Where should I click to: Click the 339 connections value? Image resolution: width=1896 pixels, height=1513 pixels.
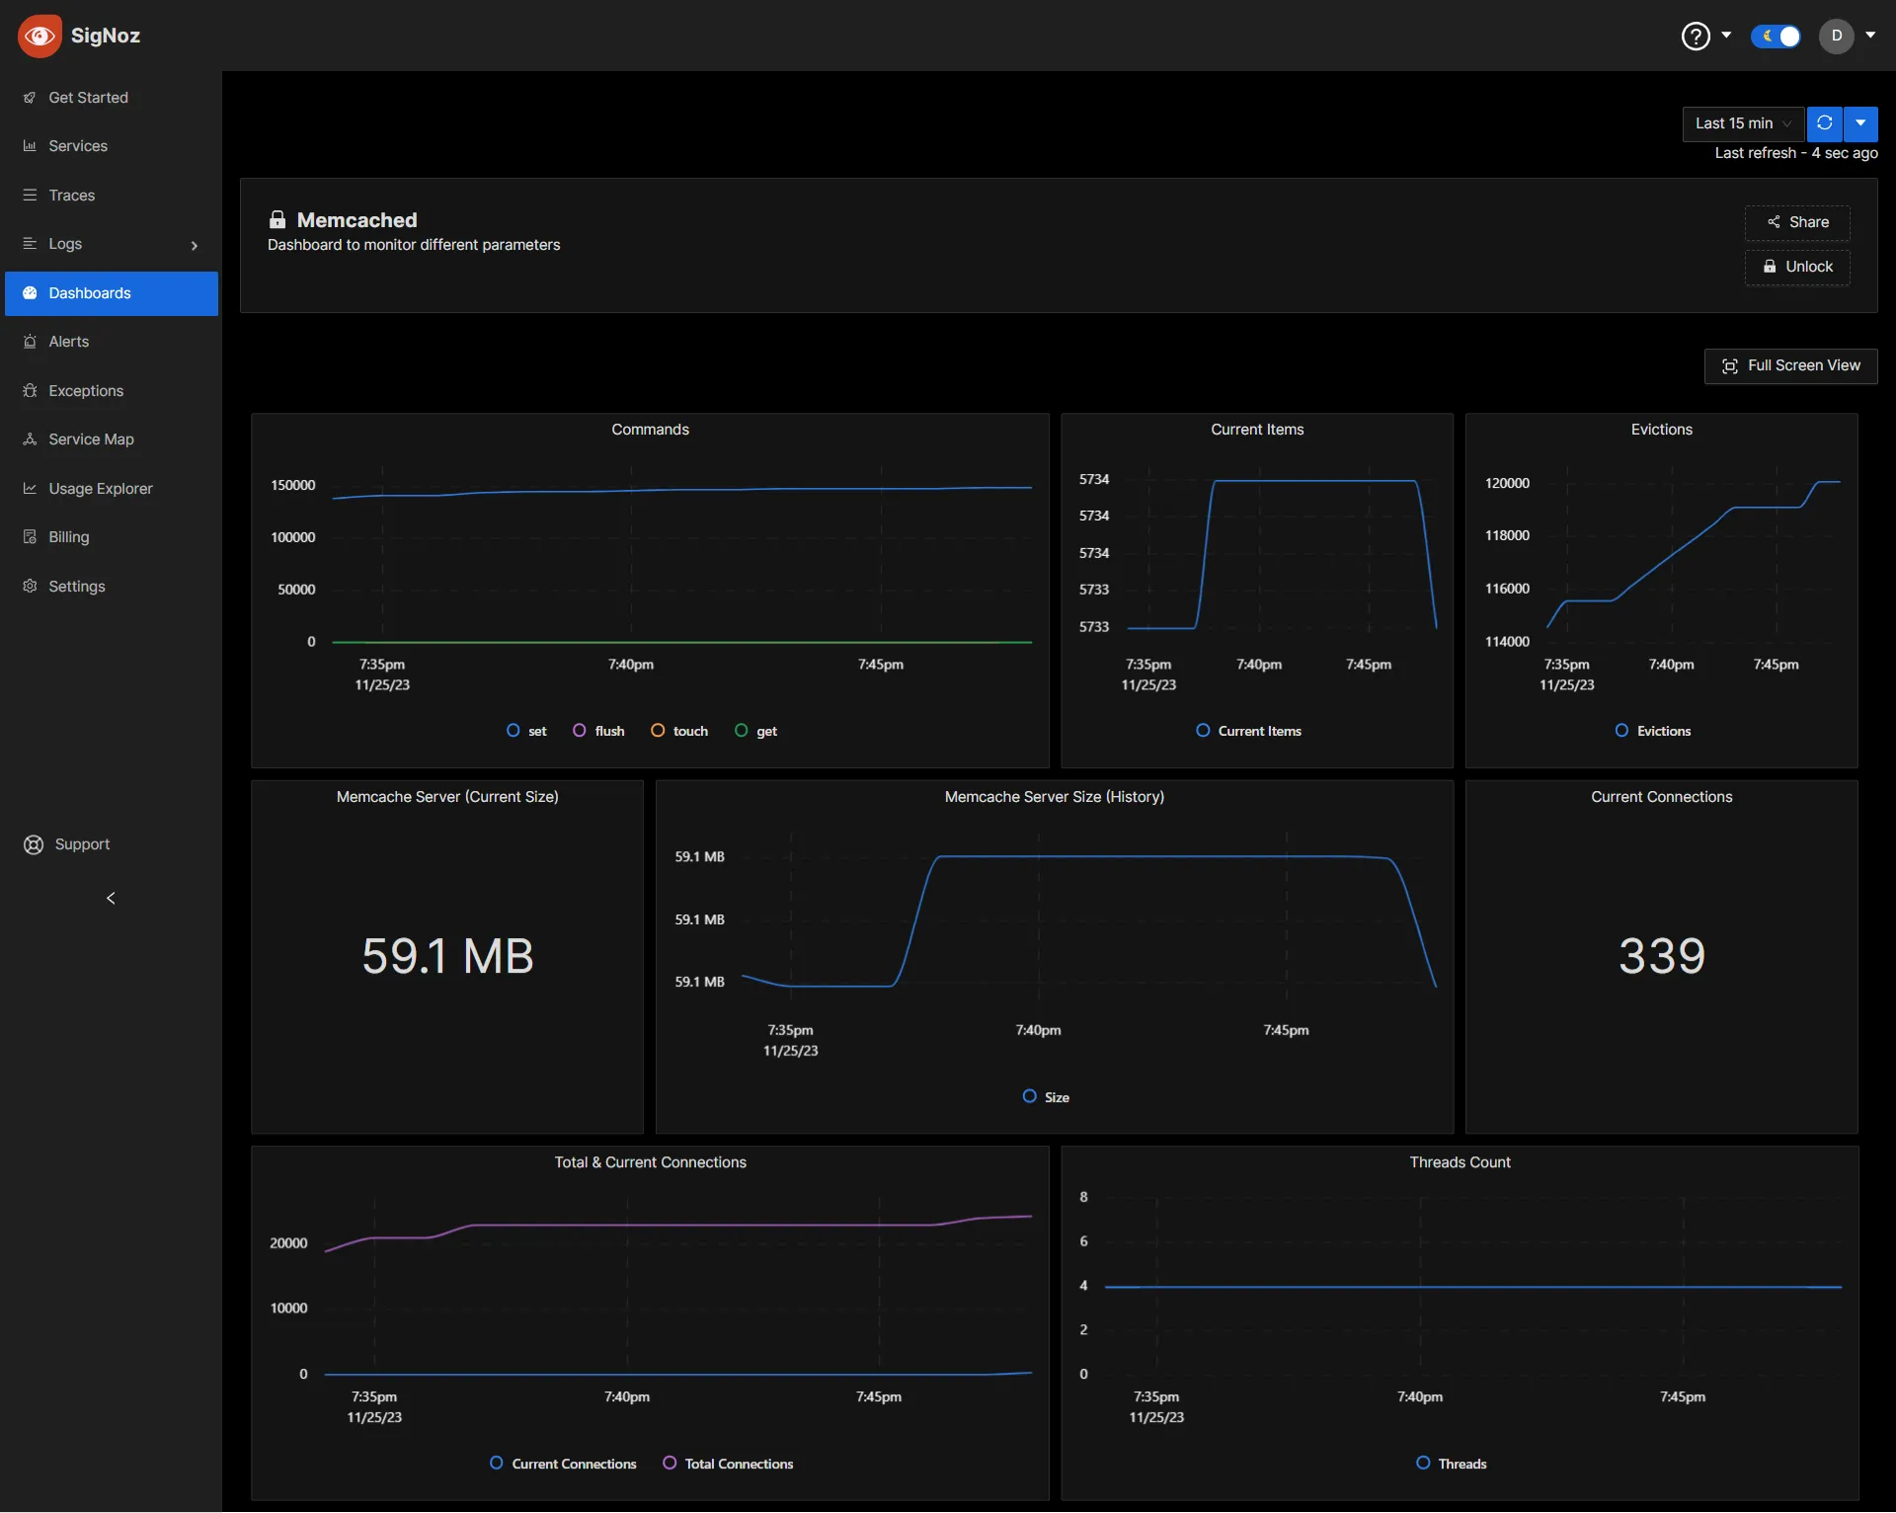(1662, 956)
